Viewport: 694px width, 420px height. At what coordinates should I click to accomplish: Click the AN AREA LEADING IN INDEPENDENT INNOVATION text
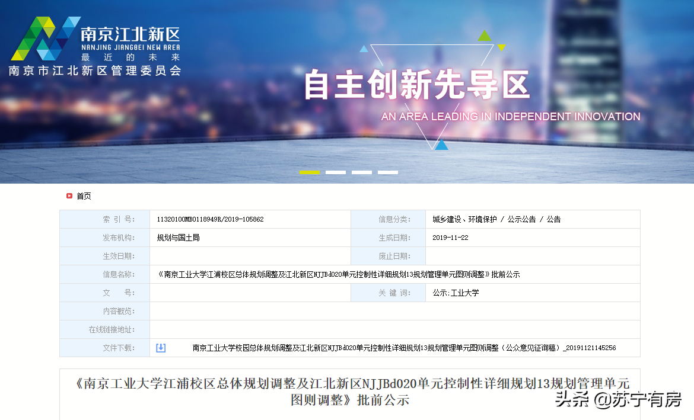point(511,117)
